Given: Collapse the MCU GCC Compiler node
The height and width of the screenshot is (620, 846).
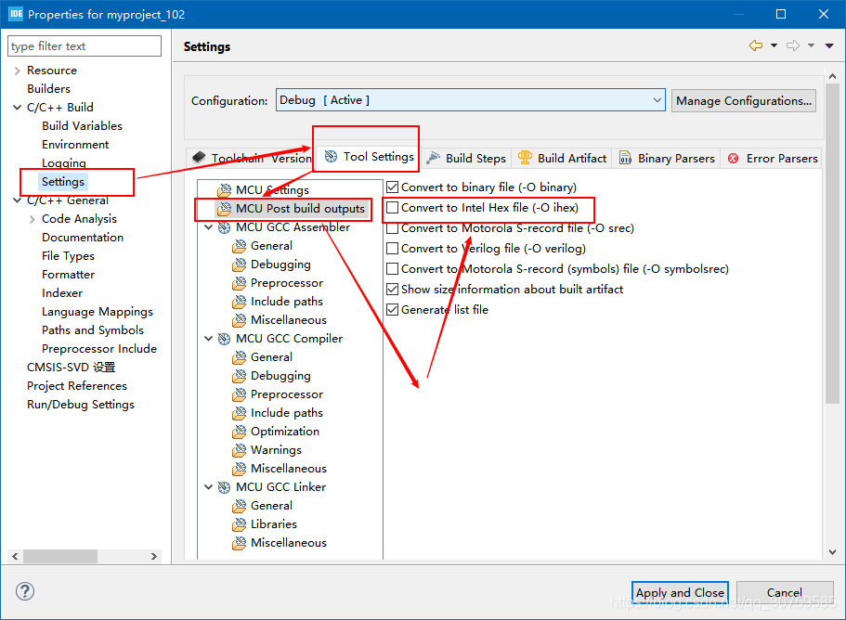Looking at the screenshot, I should [209, 339].
